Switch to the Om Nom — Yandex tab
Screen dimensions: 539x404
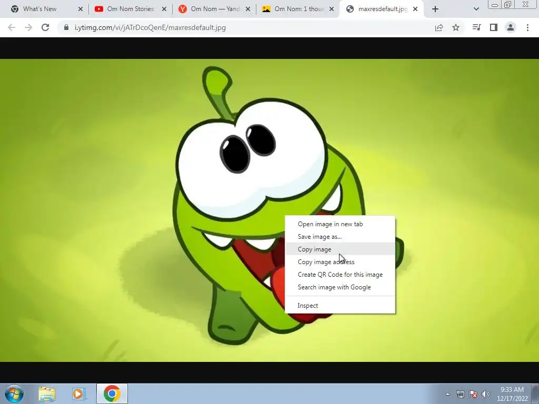coord(214,9)
